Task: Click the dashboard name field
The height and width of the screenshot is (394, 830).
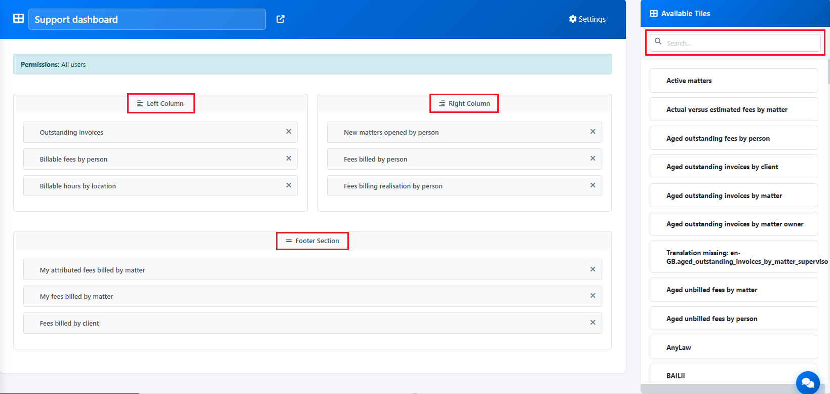Action: pyautogui.click(x=147, y=19)
